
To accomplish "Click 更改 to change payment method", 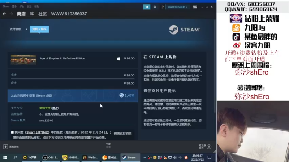I will 55,108.
